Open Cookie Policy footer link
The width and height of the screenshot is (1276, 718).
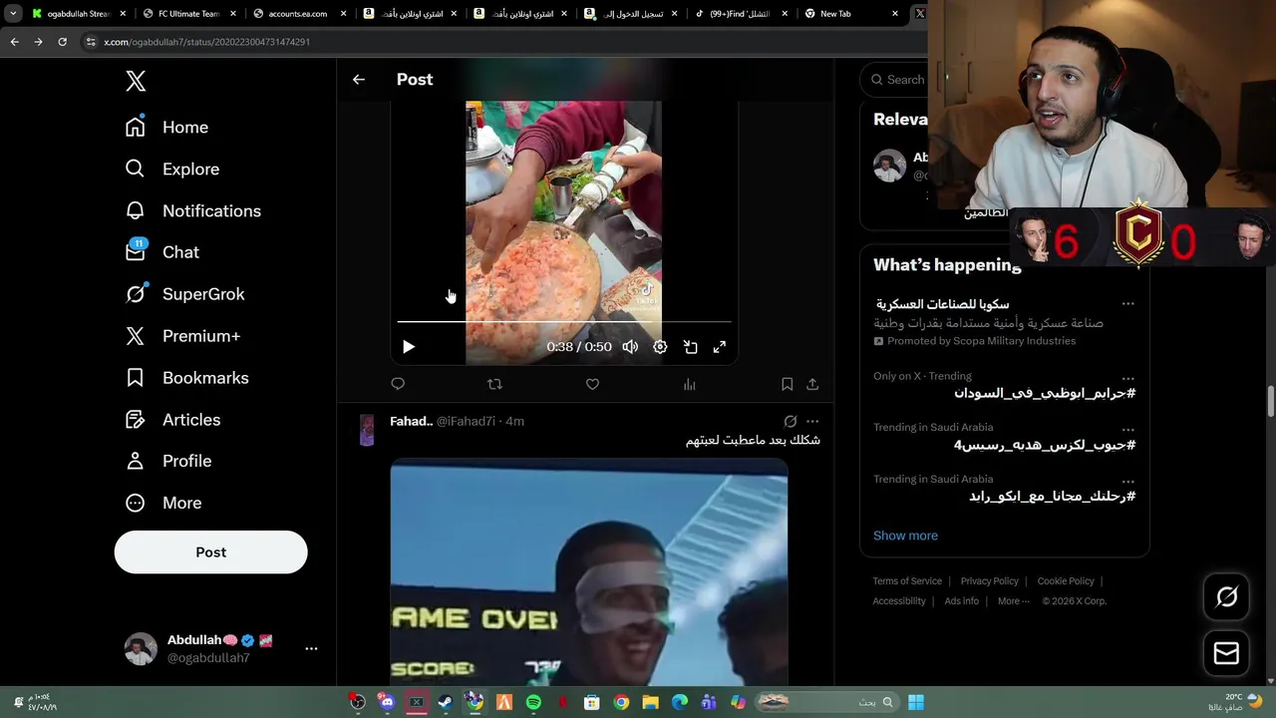click(x=1066, y=581)
